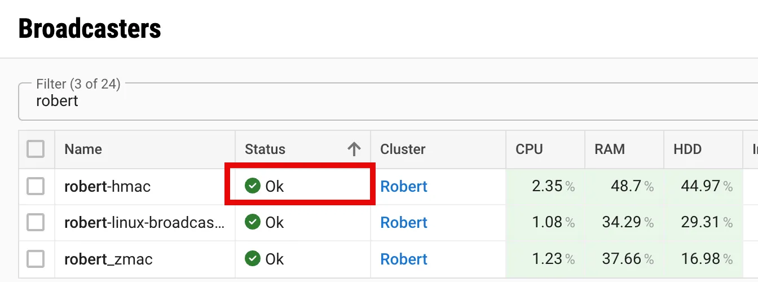
Task: Click RAM value 34.29 %
Action: point(628,223)
